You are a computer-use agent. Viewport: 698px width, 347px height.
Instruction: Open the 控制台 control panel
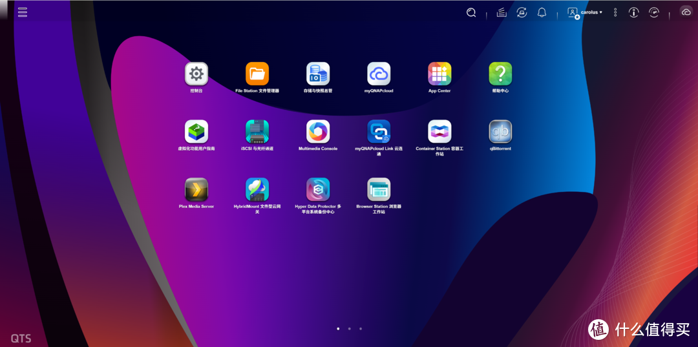click(x=196, y=74)
